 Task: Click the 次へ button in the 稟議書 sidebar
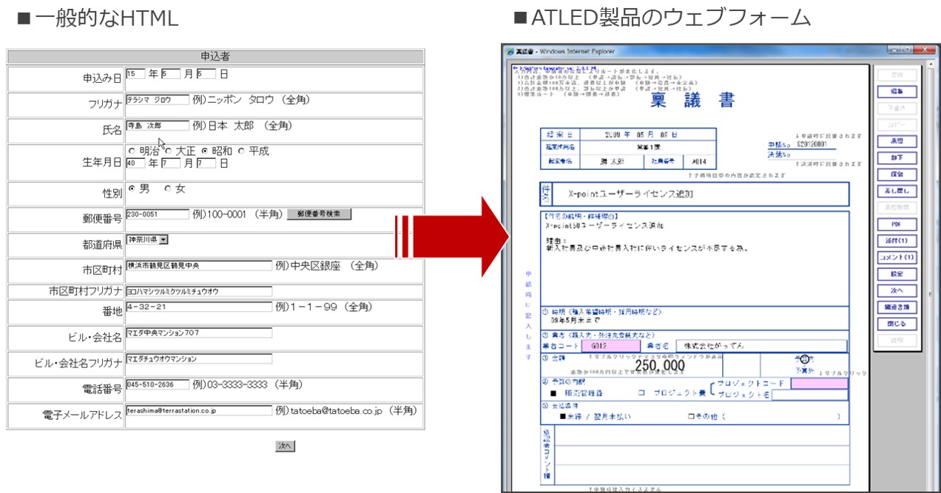click(897, 290)
